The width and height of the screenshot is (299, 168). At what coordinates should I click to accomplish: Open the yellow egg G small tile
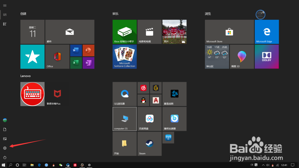click(x=156, y=88)
